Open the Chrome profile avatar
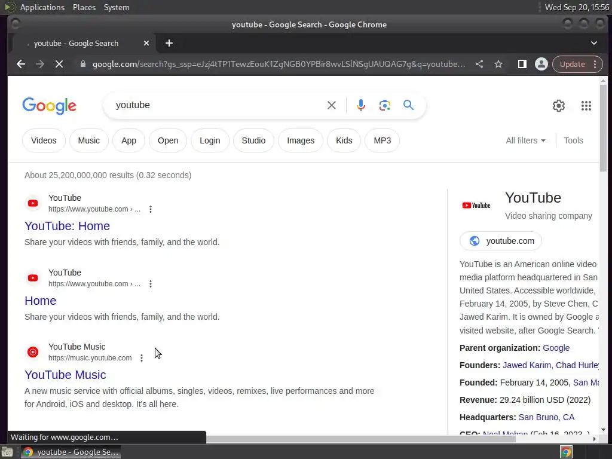 click(x=541, y=64)
